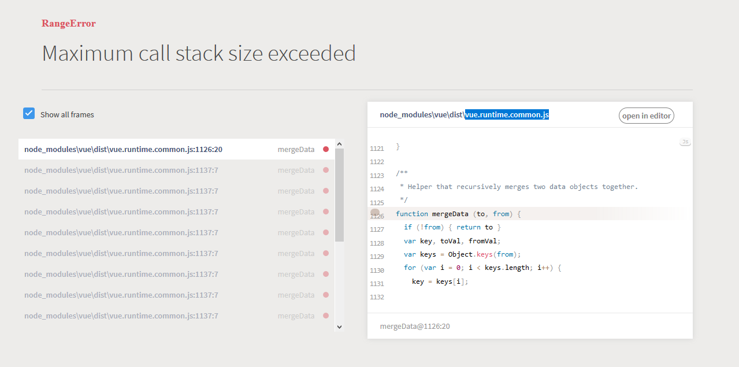Click line number 1132 in the gutter
The width and height of the screenshot is (739, 367).
click(x=377, y=297)
